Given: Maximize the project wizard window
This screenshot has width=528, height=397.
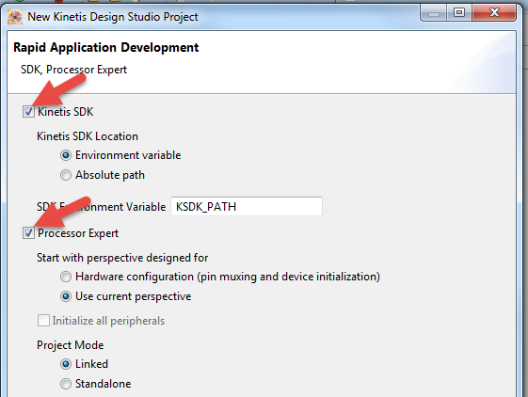Looking at the screenshot, I should tap(459, 13).
